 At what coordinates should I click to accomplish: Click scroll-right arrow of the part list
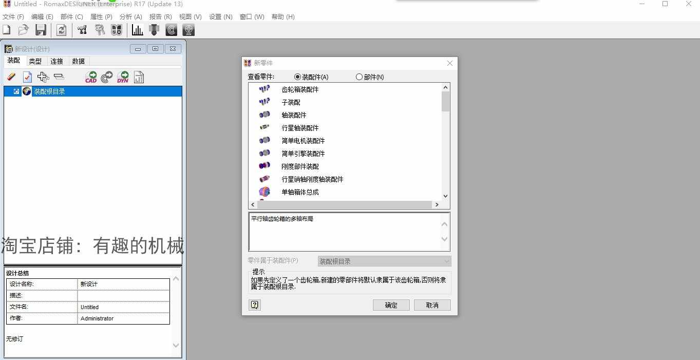point(437,204)
